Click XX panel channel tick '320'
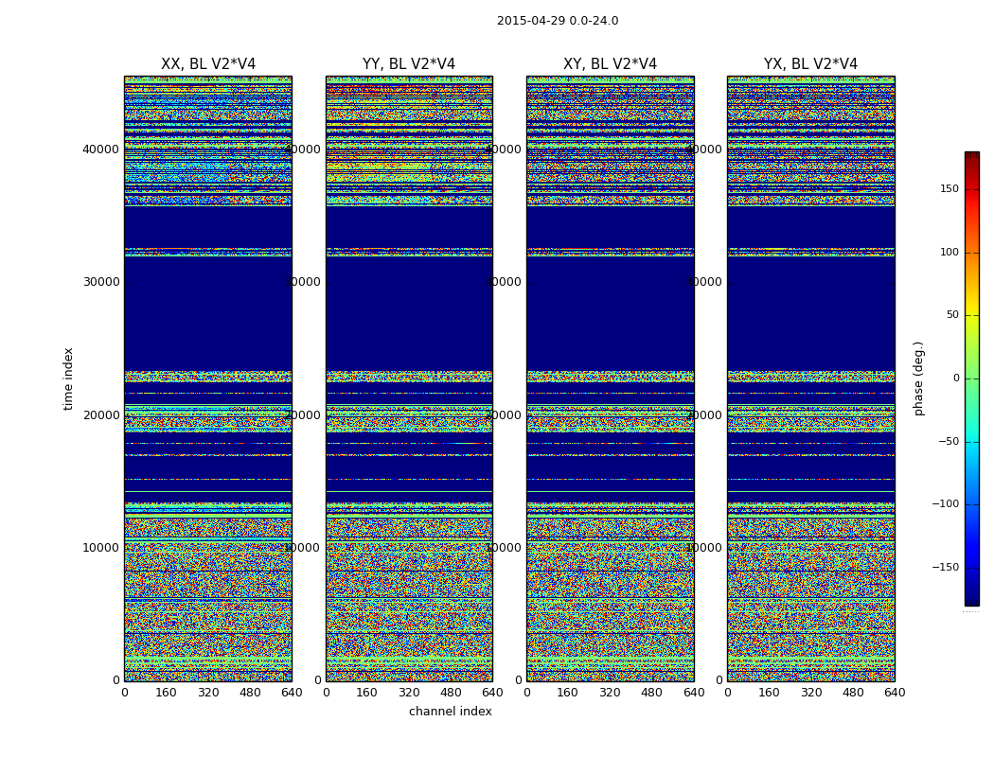 [208, 693]
